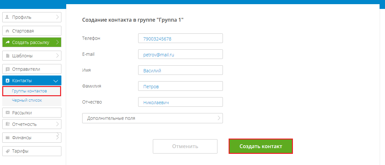Image resolution: width=385 pixels, height=165 pixels.
Task: Expand the Отчетность submenu arrow
Action: coord(57,124)
